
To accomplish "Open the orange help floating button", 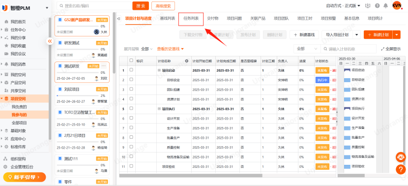I will 401,170.
